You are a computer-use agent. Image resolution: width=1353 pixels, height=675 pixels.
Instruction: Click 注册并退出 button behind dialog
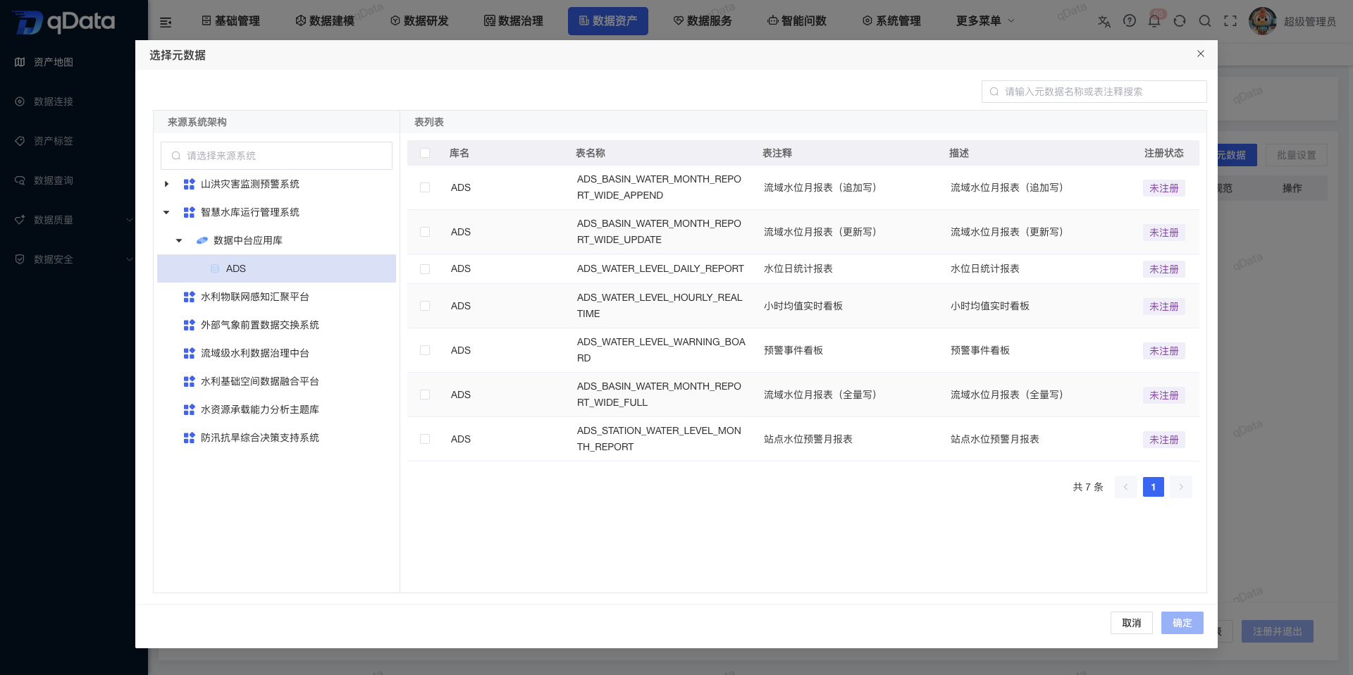tap(1278, 631)
